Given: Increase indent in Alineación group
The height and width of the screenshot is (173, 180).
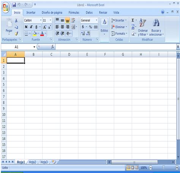Looking at the screenshot, I should click(x=62, y=33).
